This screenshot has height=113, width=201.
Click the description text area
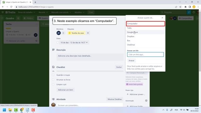click(90, 57)
